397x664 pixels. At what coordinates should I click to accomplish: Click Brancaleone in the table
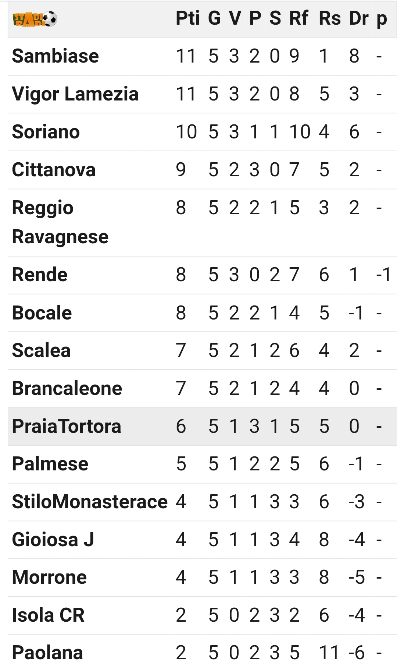67,388
